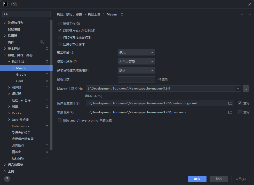Click project-level icon beside 编译器
The width and height of the screenshot is (254, 185).
[47, 87]
